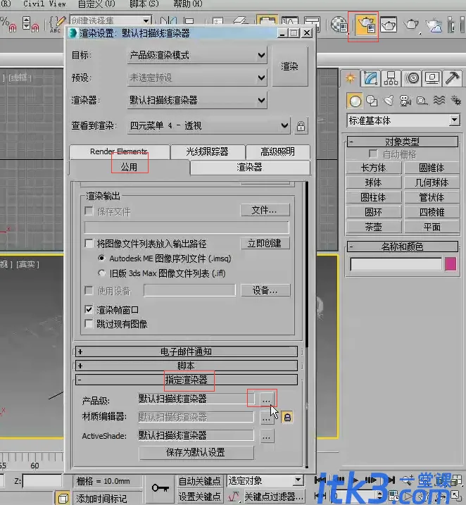
Task: Open the magenta object color swatch
Action: pos(451,264)
